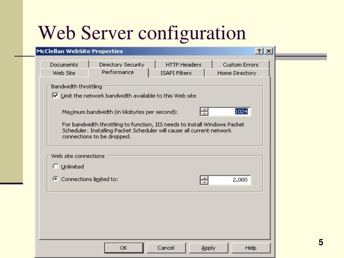This screenshot has height=258, width=344.
Task: Switch to the Documents tab
Action: pos(64,65)
